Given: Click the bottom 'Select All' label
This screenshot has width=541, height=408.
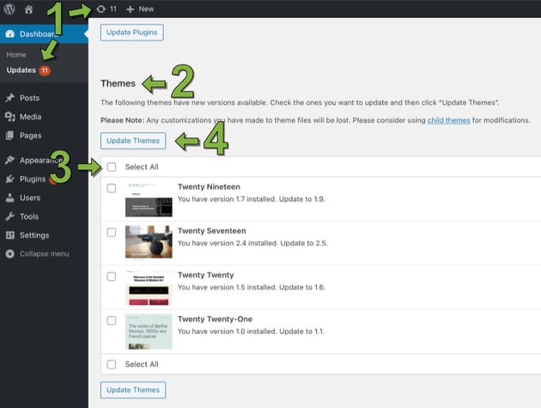Looking at the screenshot, I should point(142,364).
